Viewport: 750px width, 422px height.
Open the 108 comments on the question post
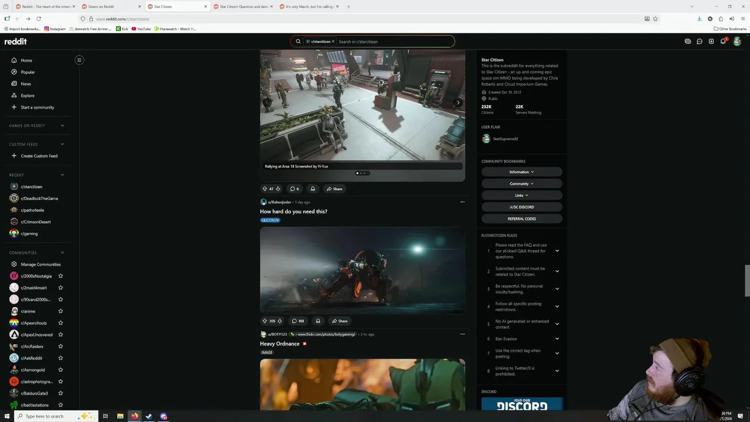pyautogui.click(x=298, y=321)
